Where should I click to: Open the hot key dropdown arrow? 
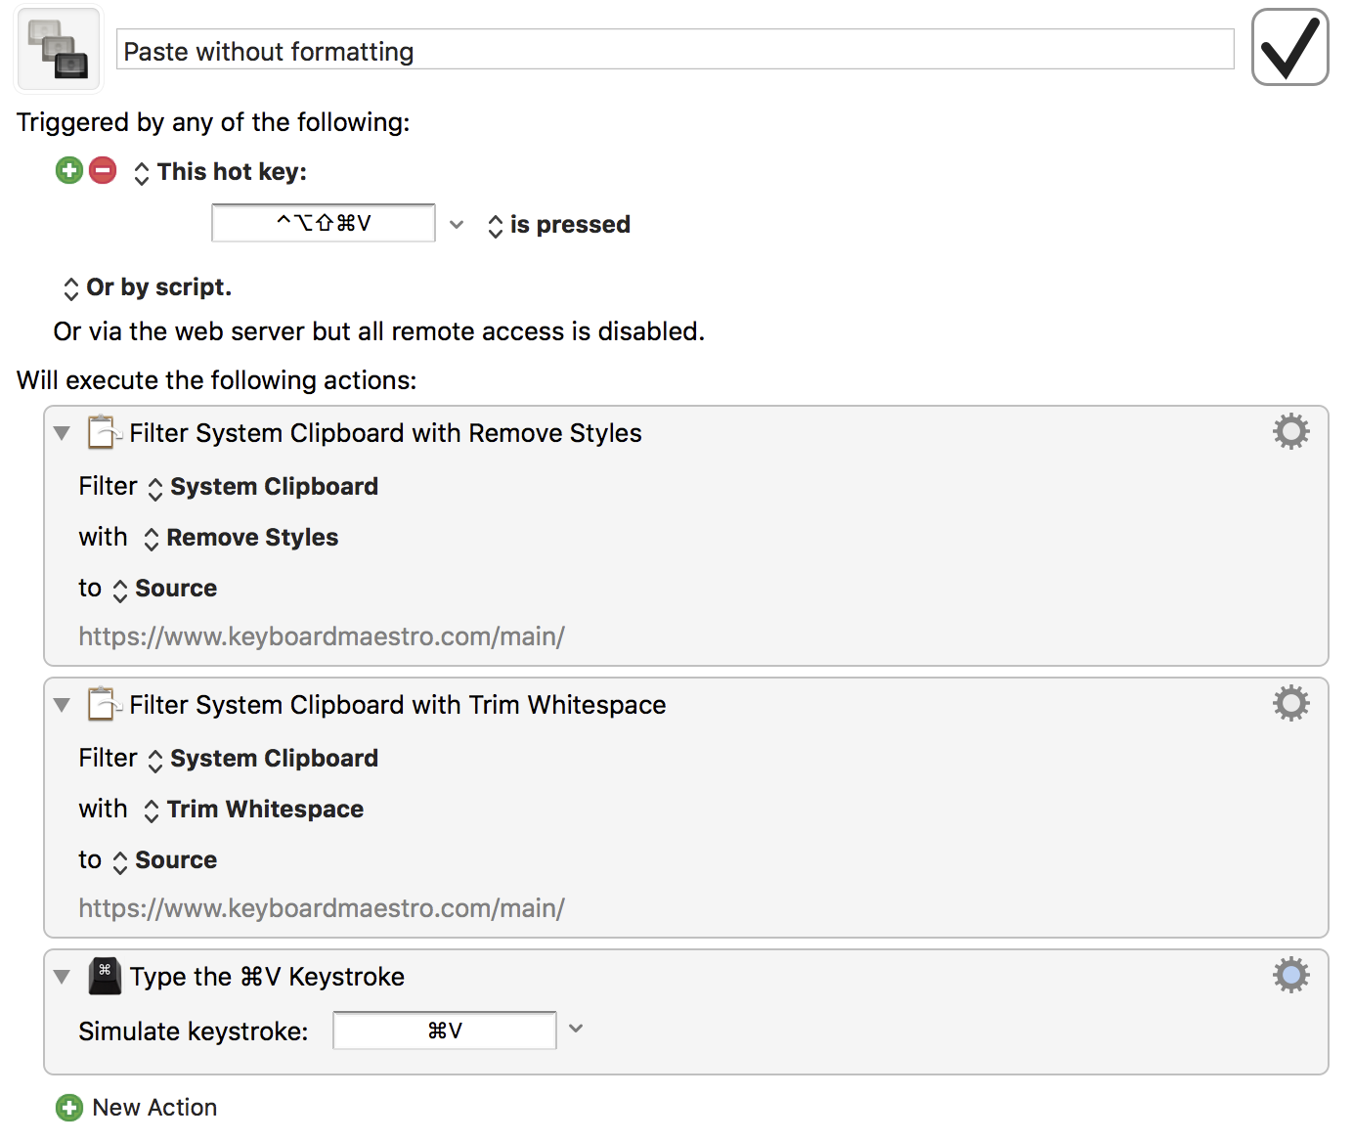click(x=457, y=224)
